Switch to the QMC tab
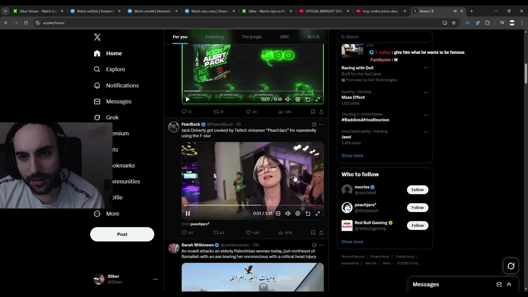 (285, 37)
